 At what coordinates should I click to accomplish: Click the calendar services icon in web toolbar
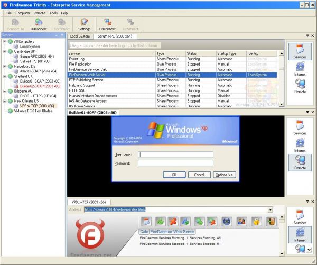click(x=146, y=221)
